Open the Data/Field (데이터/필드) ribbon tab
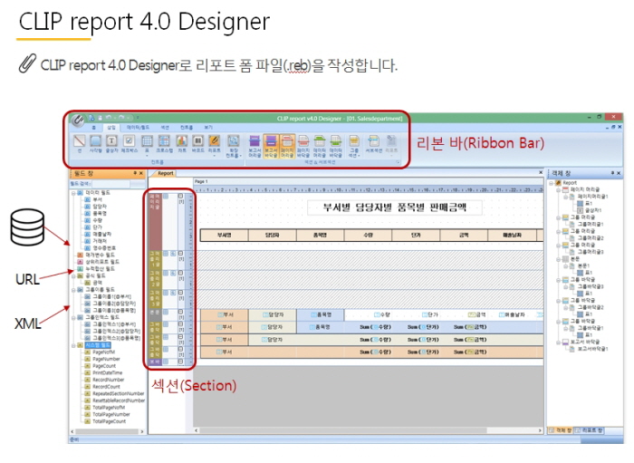 click(x=138, y=128)
